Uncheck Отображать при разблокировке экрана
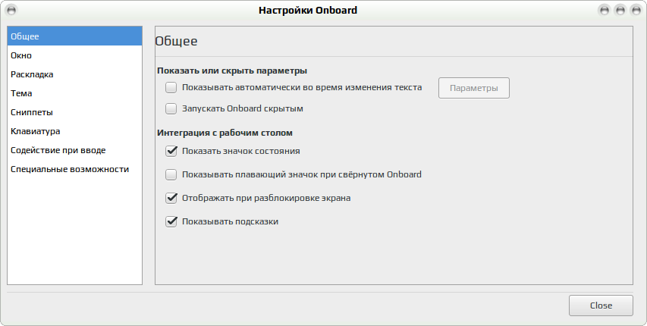Image resolution: width=647 pixels, height=326 pixels. tap(171, 198)
